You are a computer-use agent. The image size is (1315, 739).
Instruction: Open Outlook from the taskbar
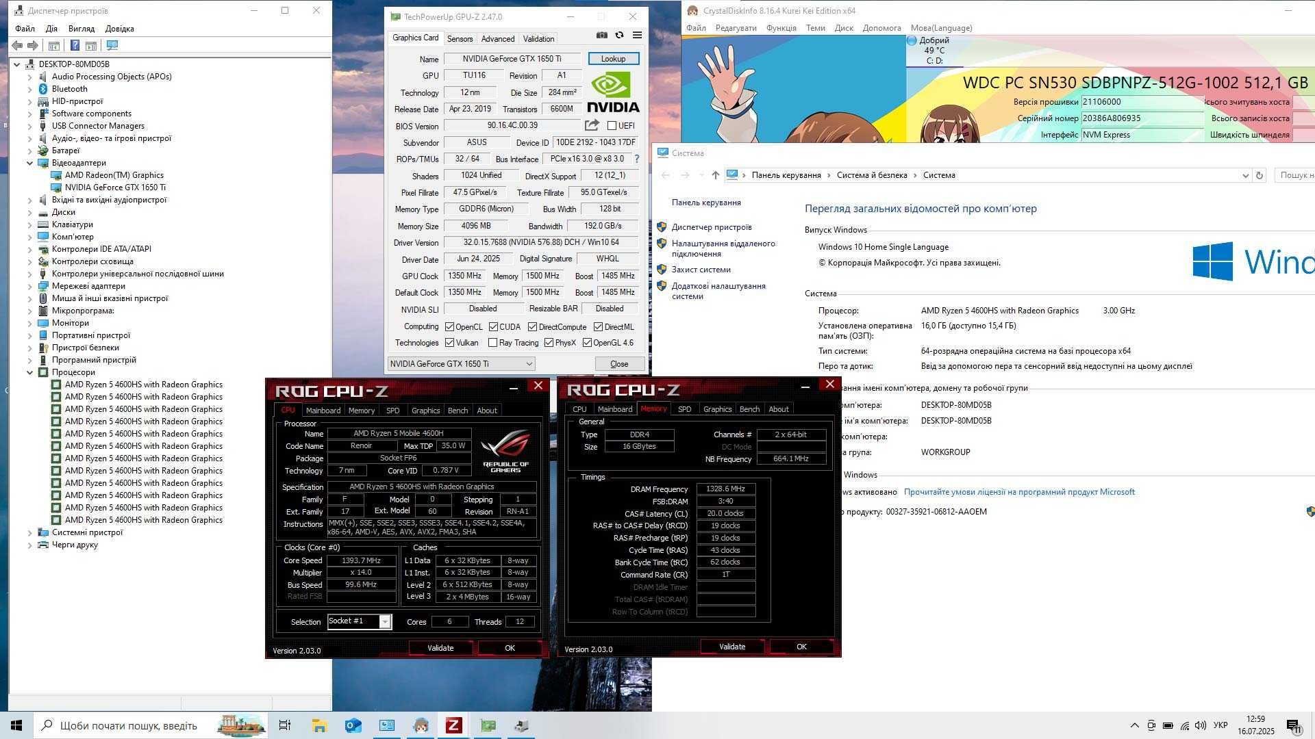click(x=353, y=725)
